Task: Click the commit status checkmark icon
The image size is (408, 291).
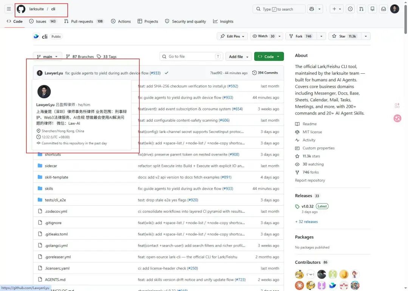Action: coord(167,73)
